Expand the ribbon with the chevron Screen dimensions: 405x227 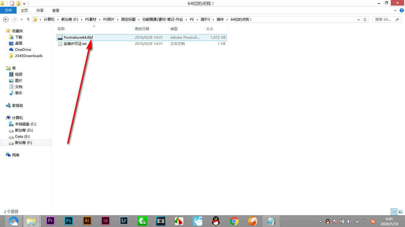pyautogui.click(x=395, y=10)
